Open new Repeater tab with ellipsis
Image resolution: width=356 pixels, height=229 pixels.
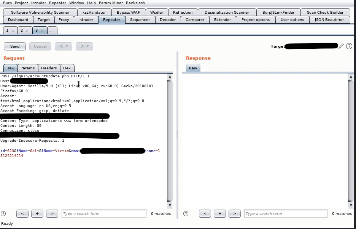tap(52, 30)
